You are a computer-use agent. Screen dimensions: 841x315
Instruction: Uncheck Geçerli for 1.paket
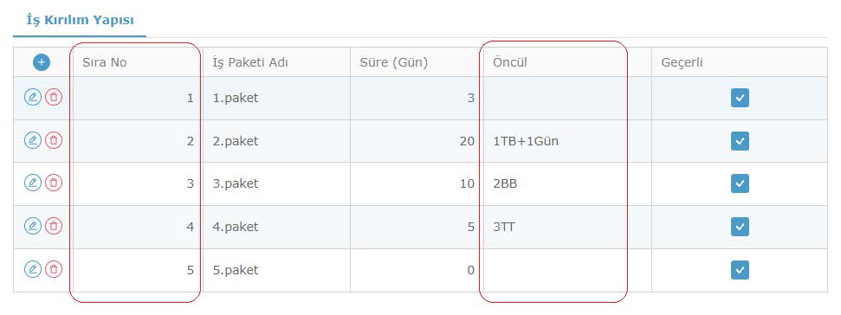(x=740, y=98)
